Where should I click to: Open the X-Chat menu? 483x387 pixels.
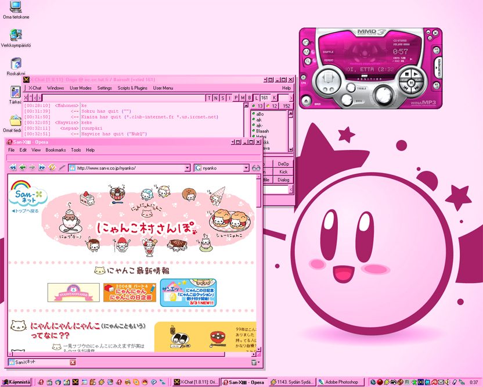(x=35, y=88)
